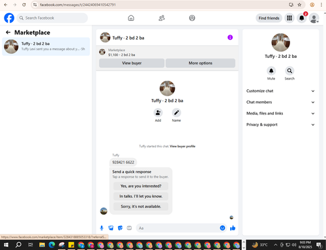Open the notifications bell with badge
This screenshot has width=326, height=250.
point(302,18)
